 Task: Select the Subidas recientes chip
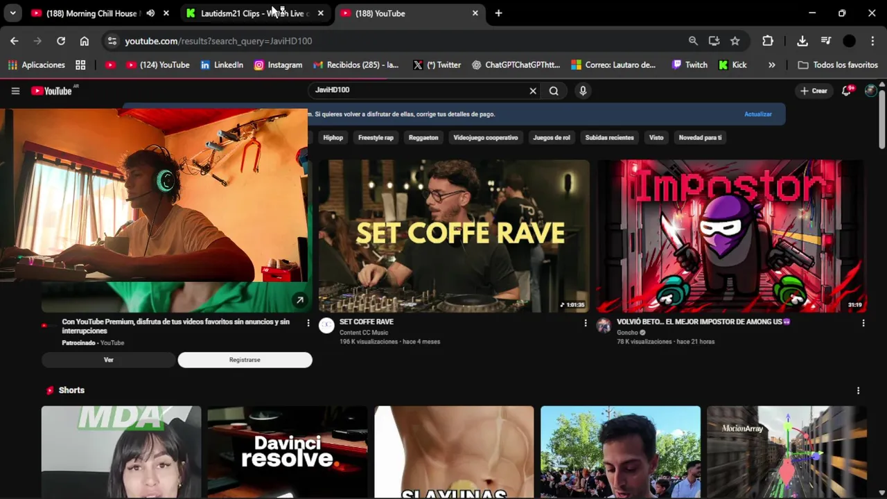point(609,137)
